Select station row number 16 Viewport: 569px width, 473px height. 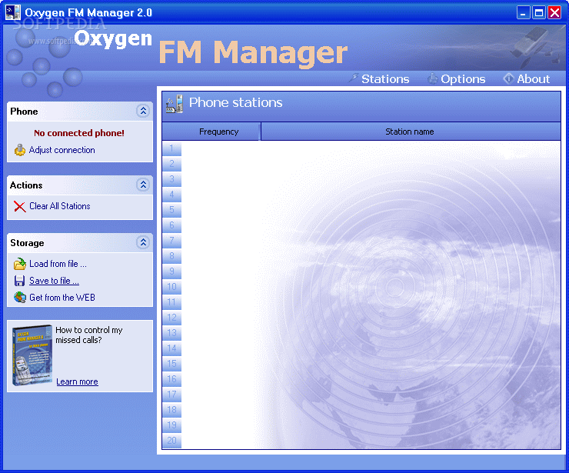click(171, 379)
